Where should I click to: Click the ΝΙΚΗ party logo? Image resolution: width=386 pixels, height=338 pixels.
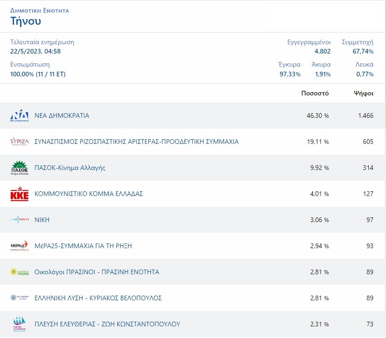20,220
